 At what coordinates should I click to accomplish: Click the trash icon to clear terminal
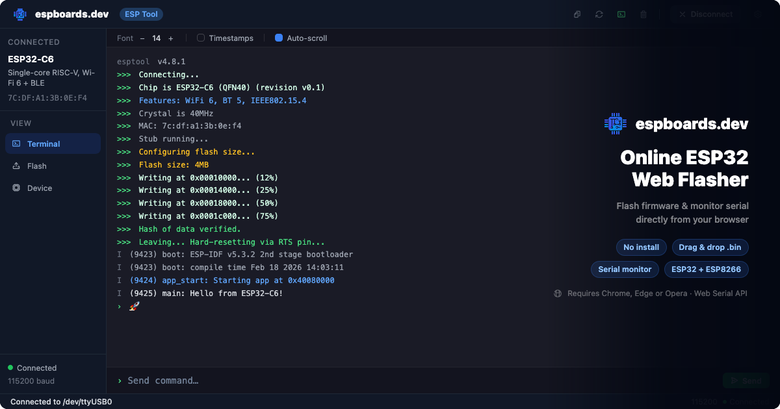click(643, 14)
